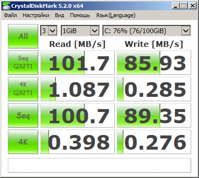Click 4K Q32T1 read result 1.087
199x178 pixels.
[77, 89]
